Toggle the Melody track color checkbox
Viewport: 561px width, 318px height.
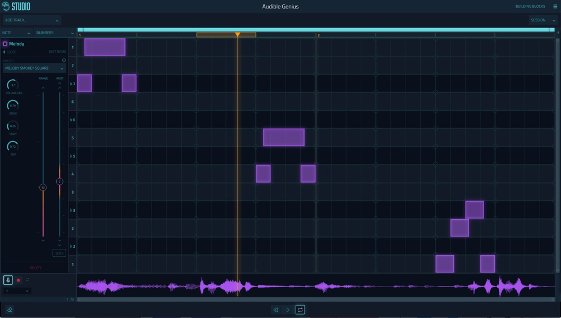5,44
